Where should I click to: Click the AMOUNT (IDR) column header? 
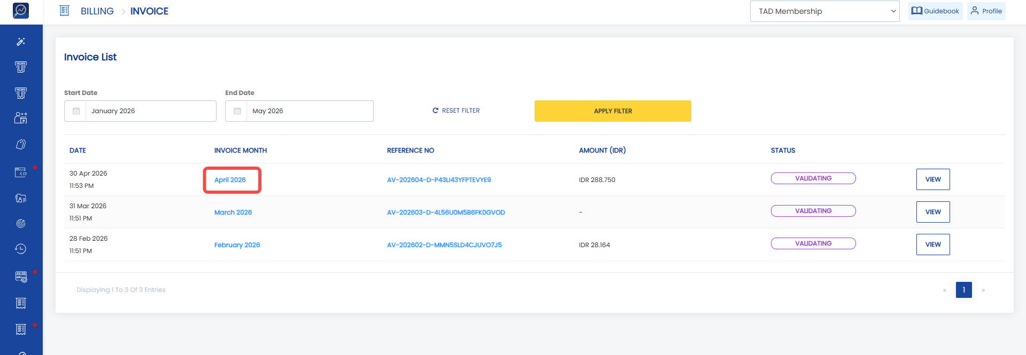coord(602,151)
